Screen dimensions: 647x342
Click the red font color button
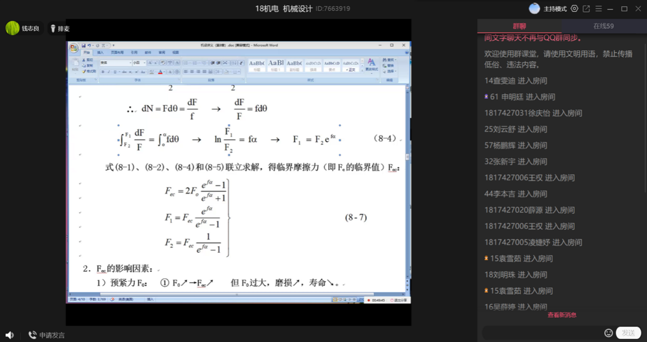[x=160, y=72]
